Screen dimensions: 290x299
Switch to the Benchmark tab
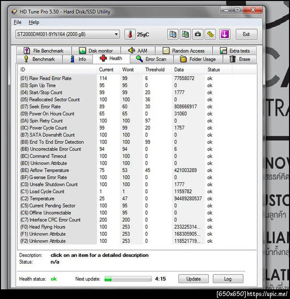tap(40, 59)
